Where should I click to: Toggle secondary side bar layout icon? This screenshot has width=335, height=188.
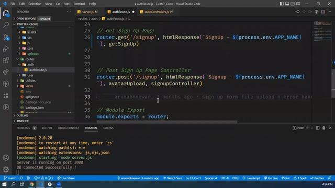pyautogui.click(x=293, y=4)
